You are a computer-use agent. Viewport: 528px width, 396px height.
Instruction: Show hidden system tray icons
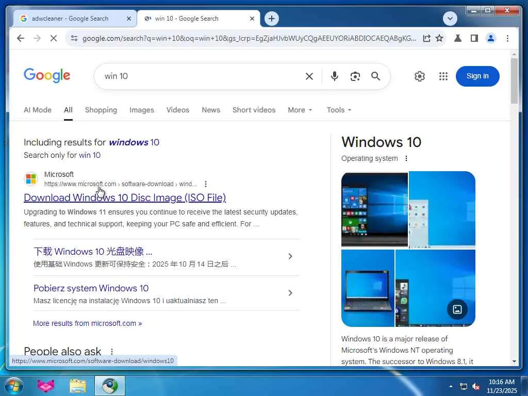[x=451, y=386]
